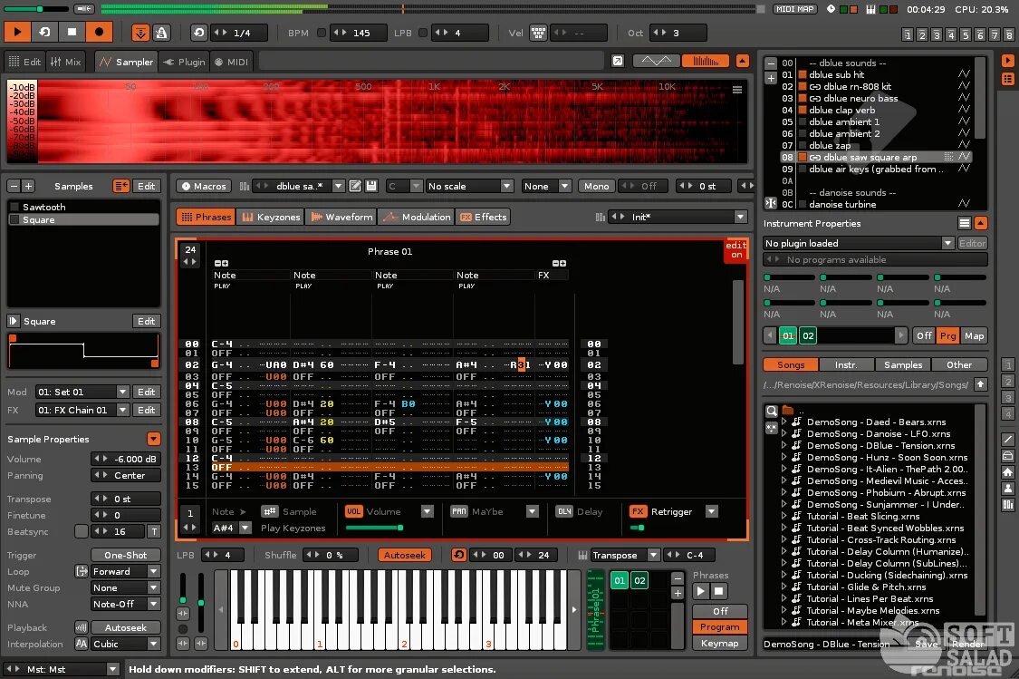Viewport: 1019px width, 679px height.
Task: Toggle the Beatsync checkbox
Action: click(82, 531)
